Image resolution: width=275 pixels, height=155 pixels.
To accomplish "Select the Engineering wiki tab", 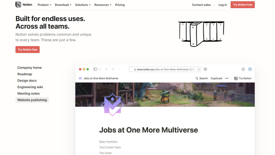I will point(30,87).
